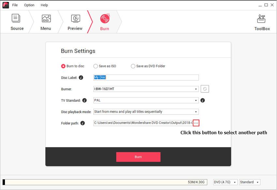Select Save as ISO option
Viewport: 277px width, 190px height.
pos(105,66)
